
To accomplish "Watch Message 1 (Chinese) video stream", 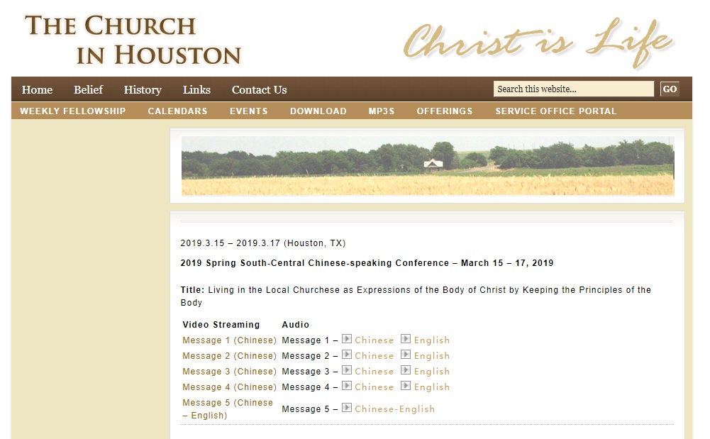I will [x=229, y=340].
